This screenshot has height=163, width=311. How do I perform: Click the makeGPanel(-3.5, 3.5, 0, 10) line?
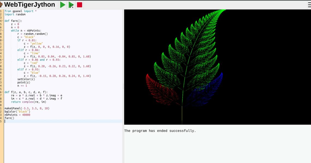coord(27,108)
